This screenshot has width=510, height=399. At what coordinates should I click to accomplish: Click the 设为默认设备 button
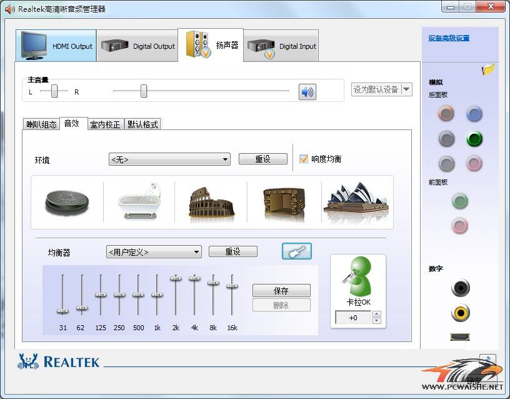tap(376, 89)
